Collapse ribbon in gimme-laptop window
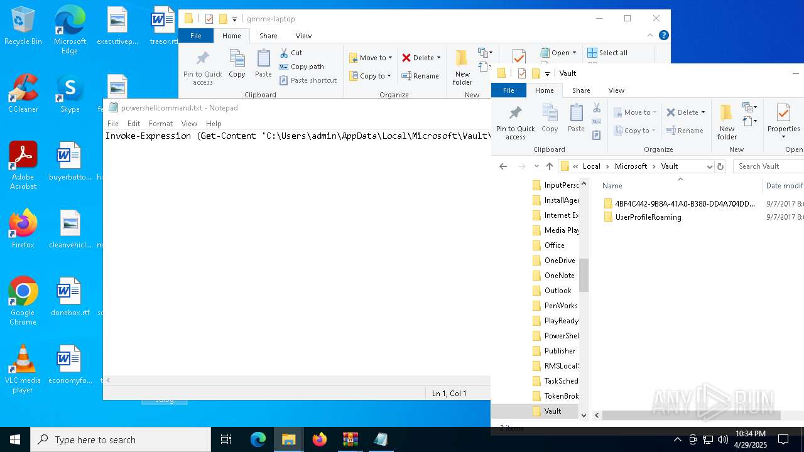Screen dimensions: 804x452 (651, 35)
